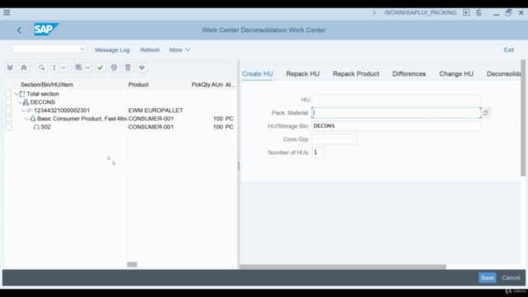
Task: Collapse the DECONS tree node
Action: 20,102
